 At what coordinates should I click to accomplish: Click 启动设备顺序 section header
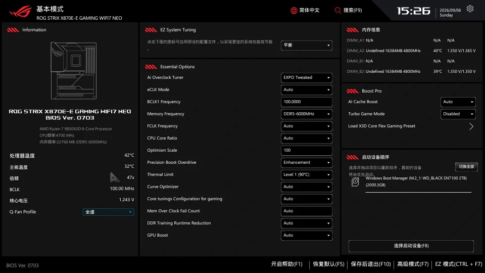[375, 157]
